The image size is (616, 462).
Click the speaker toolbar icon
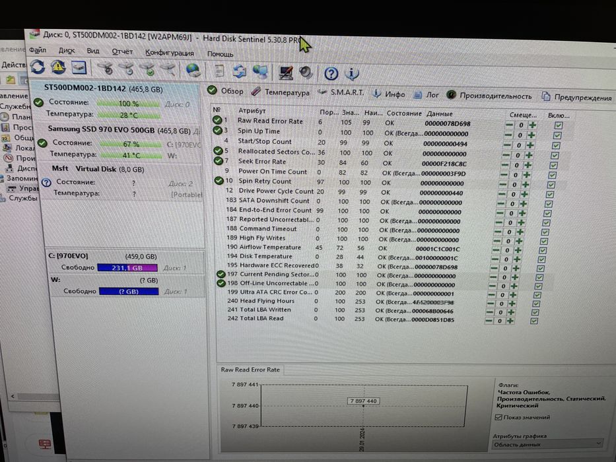coord(306,73)
